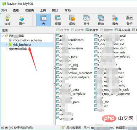Open the 查看 menu
Image resolution: width=137 pixels, height=130 pixels.
[x=16, y=10]
